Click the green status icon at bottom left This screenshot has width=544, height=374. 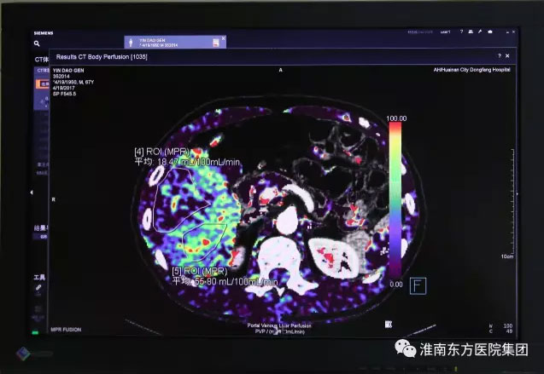point(37,330)
